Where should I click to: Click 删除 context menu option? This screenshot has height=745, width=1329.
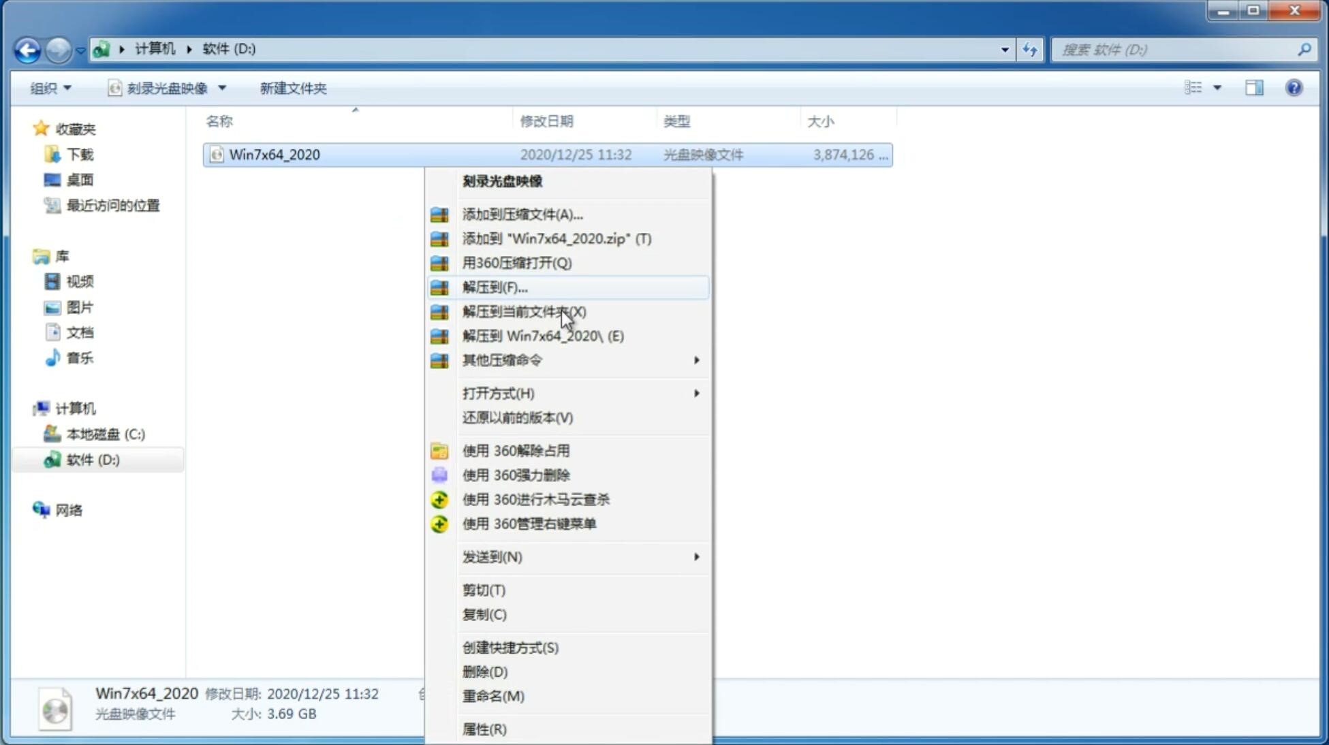[484, 671]
